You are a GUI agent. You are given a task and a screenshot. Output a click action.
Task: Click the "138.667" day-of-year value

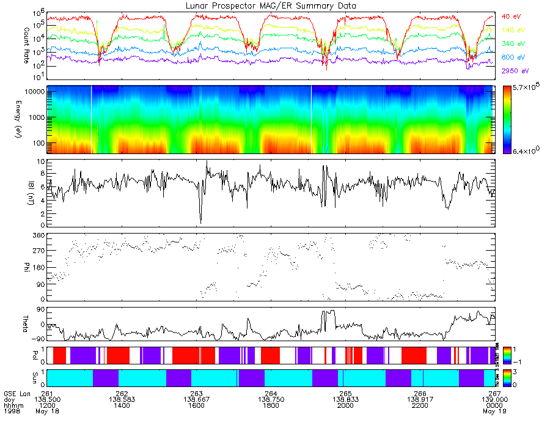pyautogui.click(x=196, y=400)
